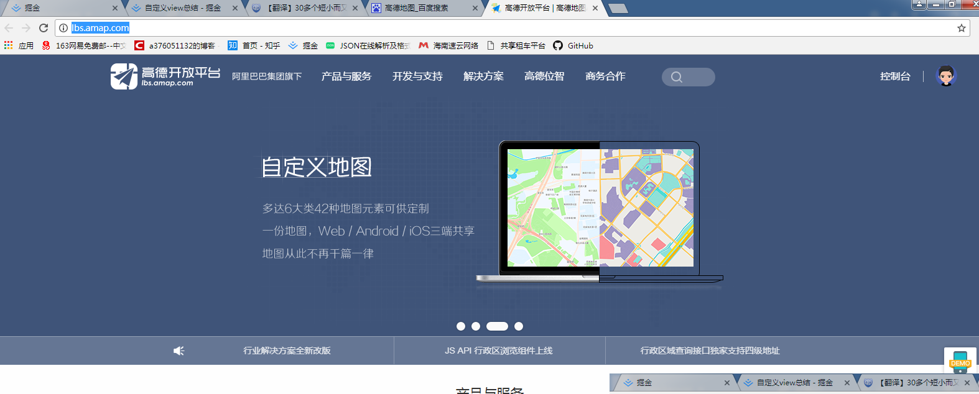Open the 首页 - 知乎 bookmark
Viewport: 979px width, 394px height.
[254, 45]
